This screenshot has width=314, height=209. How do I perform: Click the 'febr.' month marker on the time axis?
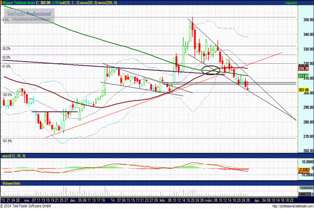[x=164, y=201]
